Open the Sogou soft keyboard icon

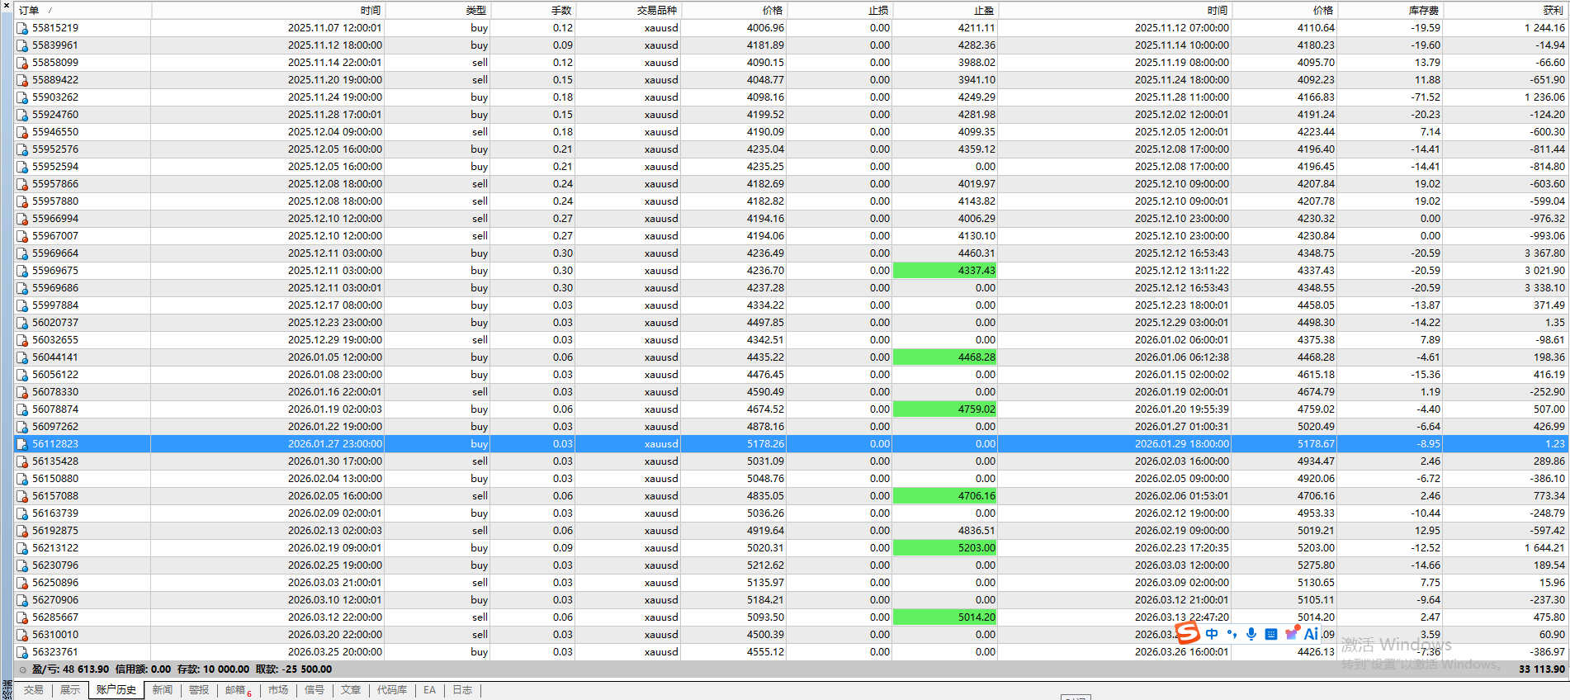1271,634
